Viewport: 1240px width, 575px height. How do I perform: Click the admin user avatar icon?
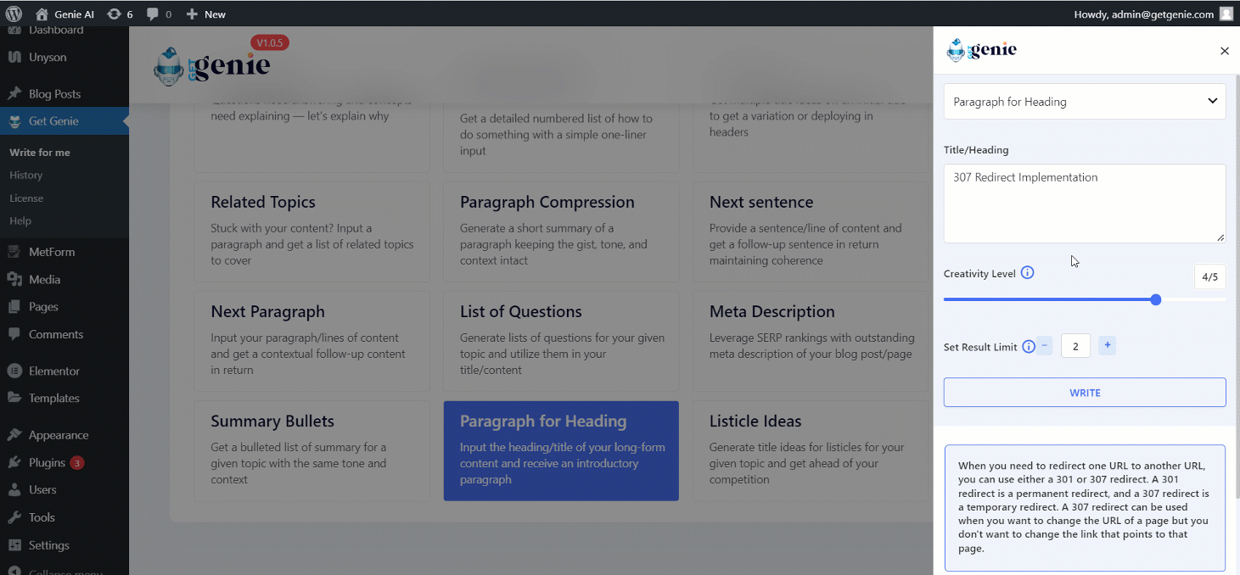1226,14
